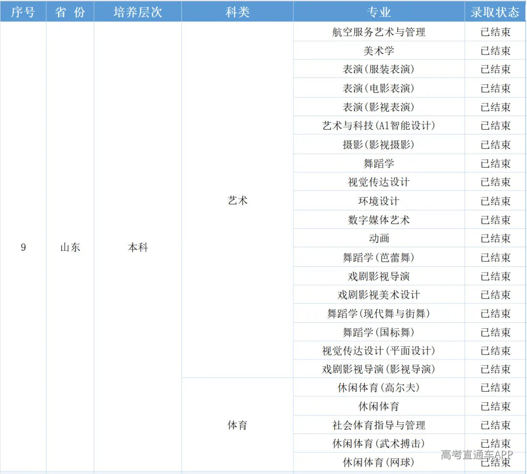527x474 pixels.
Task: Select the 体育 category cell
Action: point(238,425)
